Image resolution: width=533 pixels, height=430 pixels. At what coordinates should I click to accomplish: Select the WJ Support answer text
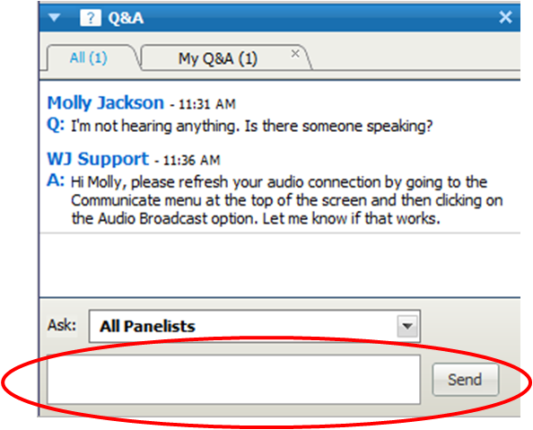point(286,200)
